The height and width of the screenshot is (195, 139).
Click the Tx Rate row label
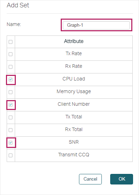pyautogui.click(x=74, y=53)
